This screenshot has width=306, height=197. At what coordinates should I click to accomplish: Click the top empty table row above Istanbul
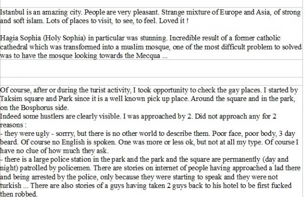[x=151, y=3]
